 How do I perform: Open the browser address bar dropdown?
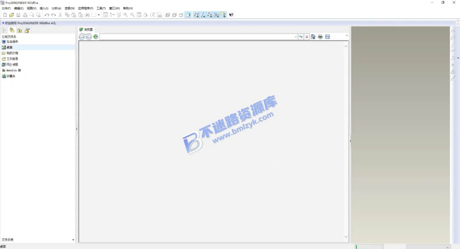point(296,37)
